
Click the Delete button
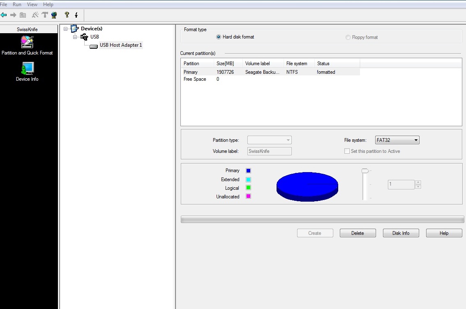358,233
